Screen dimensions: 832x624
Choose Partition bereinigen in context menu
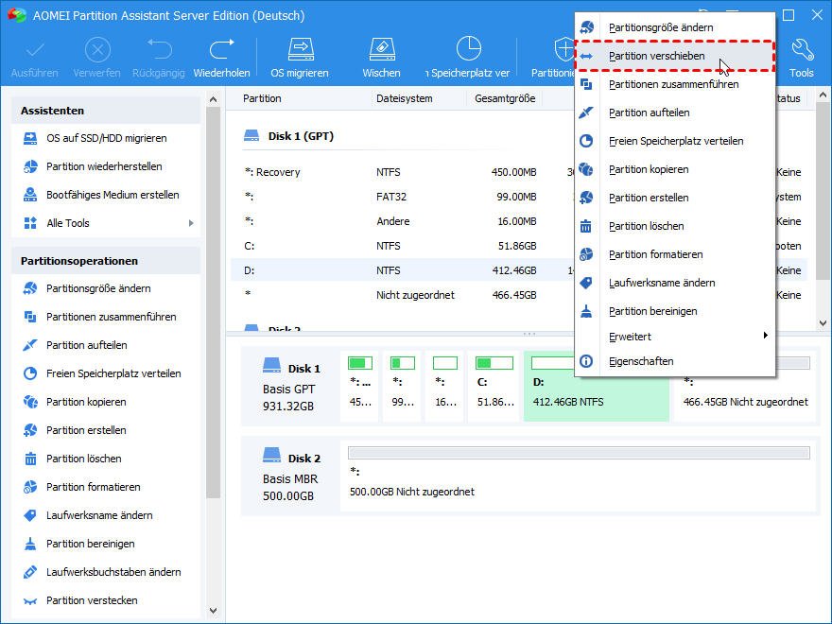tap(675, 311)
